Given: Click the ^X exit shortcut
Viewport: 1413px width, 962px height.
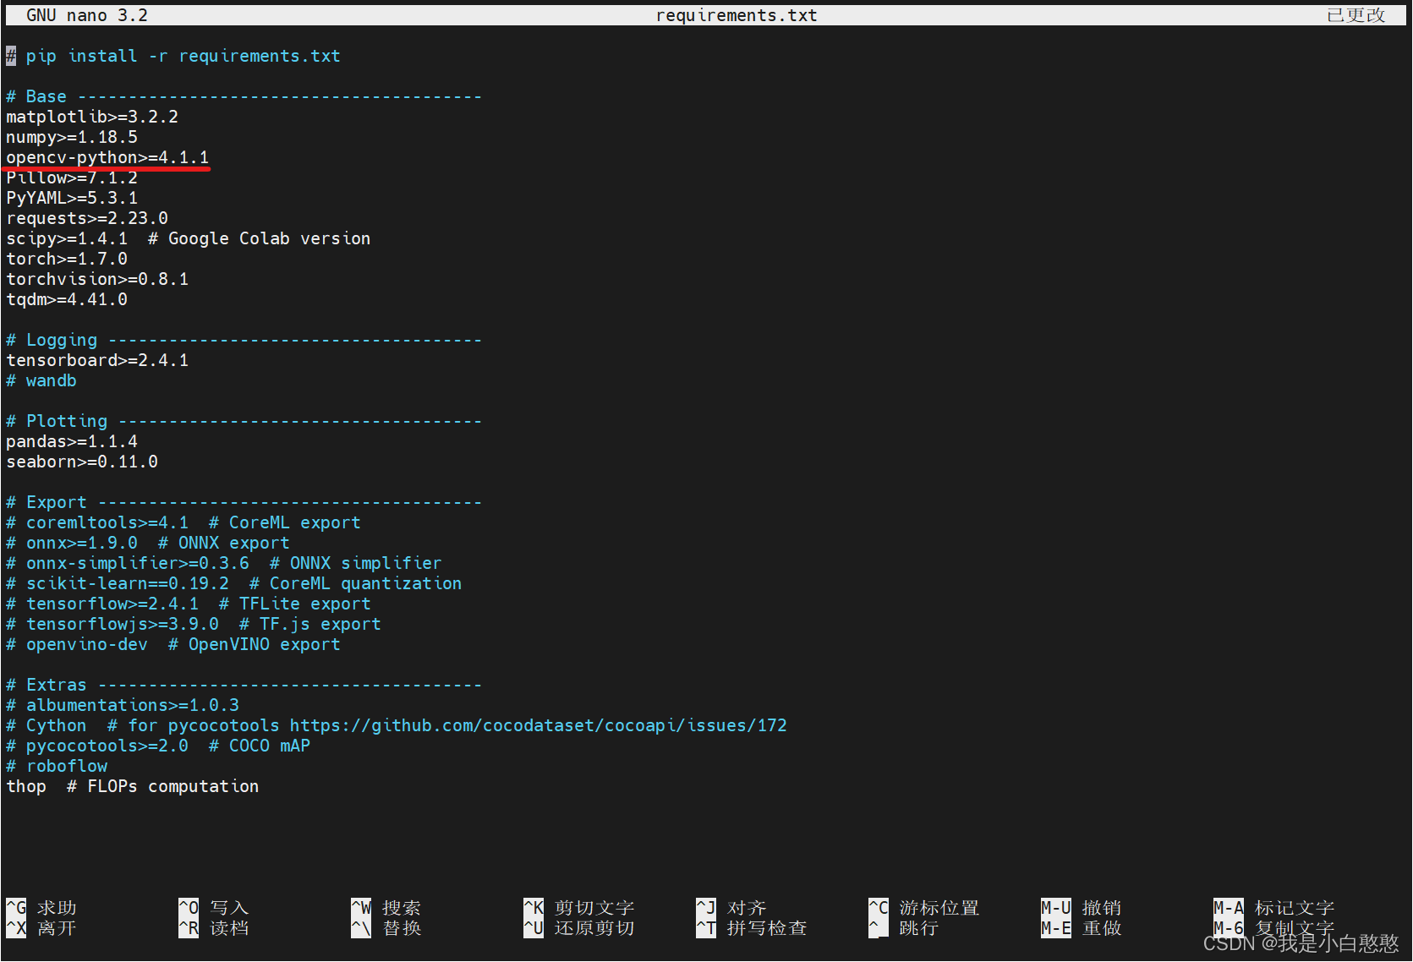Looking at the screenshot, I should (41, 928).
